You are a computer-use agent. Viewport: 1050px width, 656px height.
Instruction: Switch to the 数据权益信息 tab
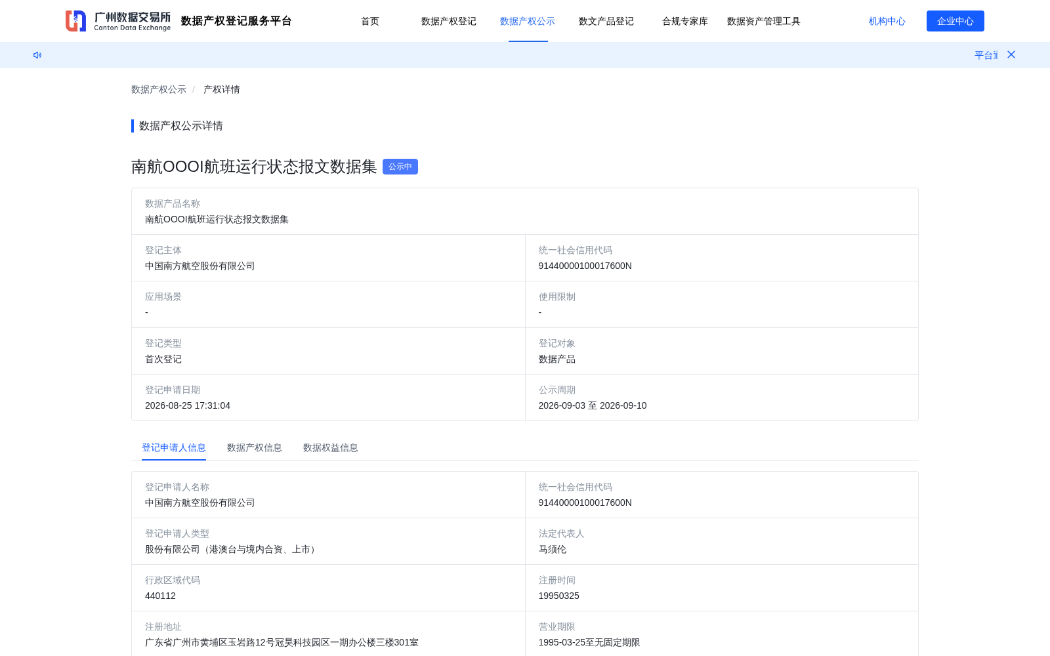pyautogui.click(x=331, y=447)
